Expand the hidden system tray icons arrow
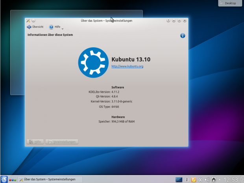The height and width of the screenshot is (183, 244). (x=220, y=180)
